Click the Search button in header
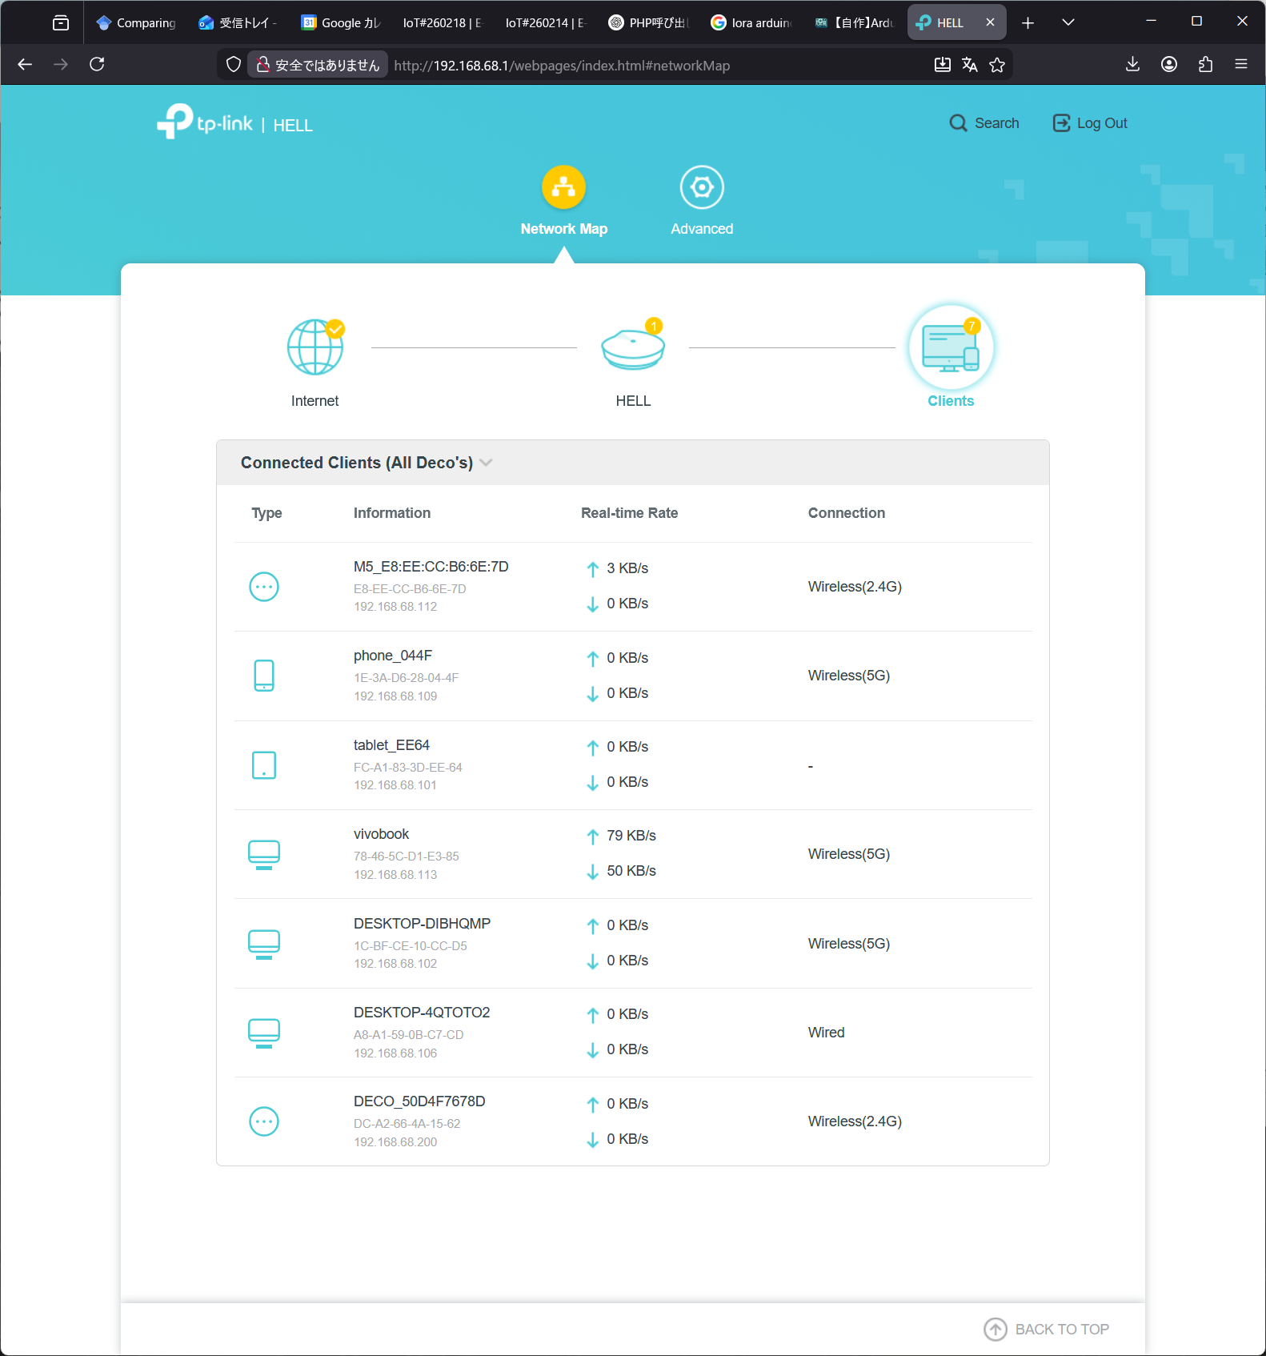The width and height of the screenshot is (1266, 1356). 984,123
